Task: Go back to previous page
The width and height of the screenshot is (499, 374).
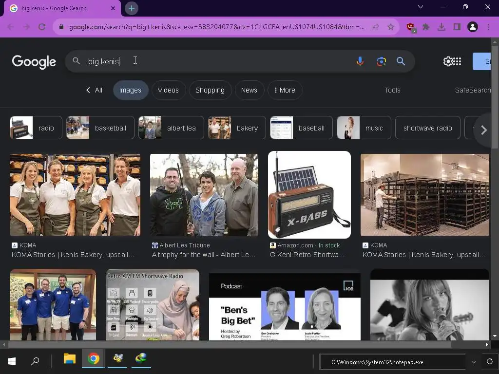Action: click(11, 27)
